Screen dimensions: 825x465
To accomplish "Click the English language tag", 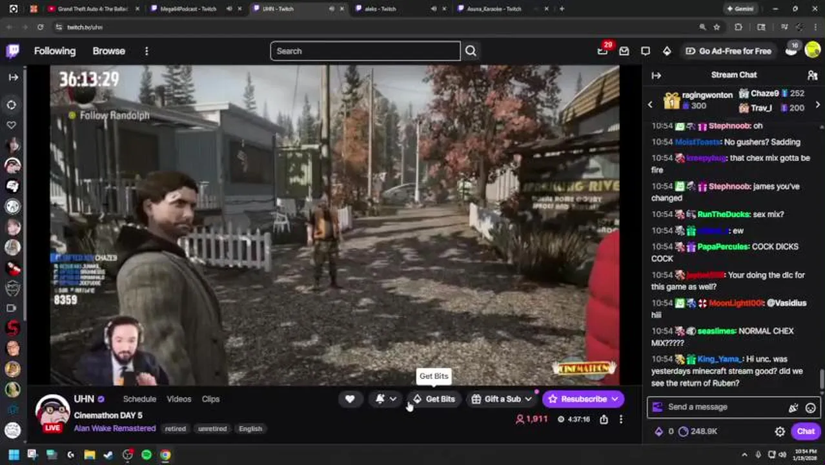I will pos(250,429).
